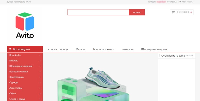Click the star icon beside Мои заказы

[180, 2]
